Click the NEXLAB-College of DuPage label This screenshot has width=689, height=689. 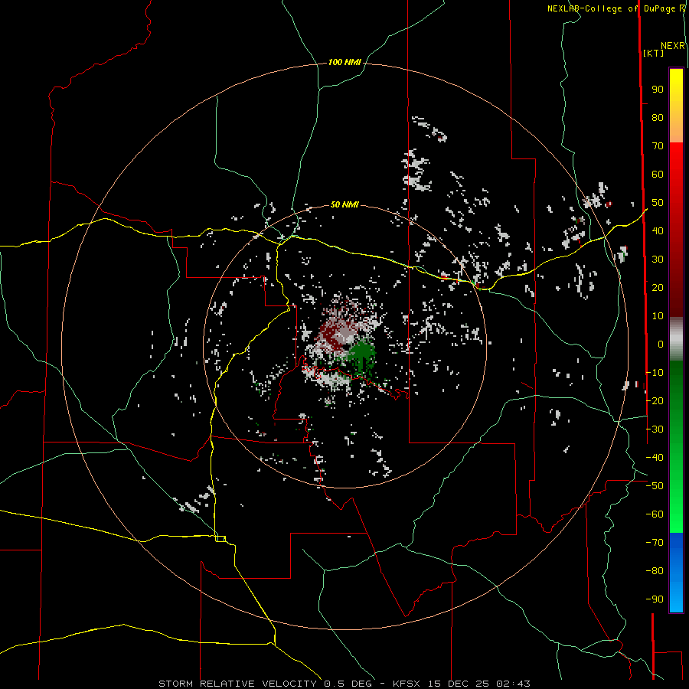pos(611,8)
